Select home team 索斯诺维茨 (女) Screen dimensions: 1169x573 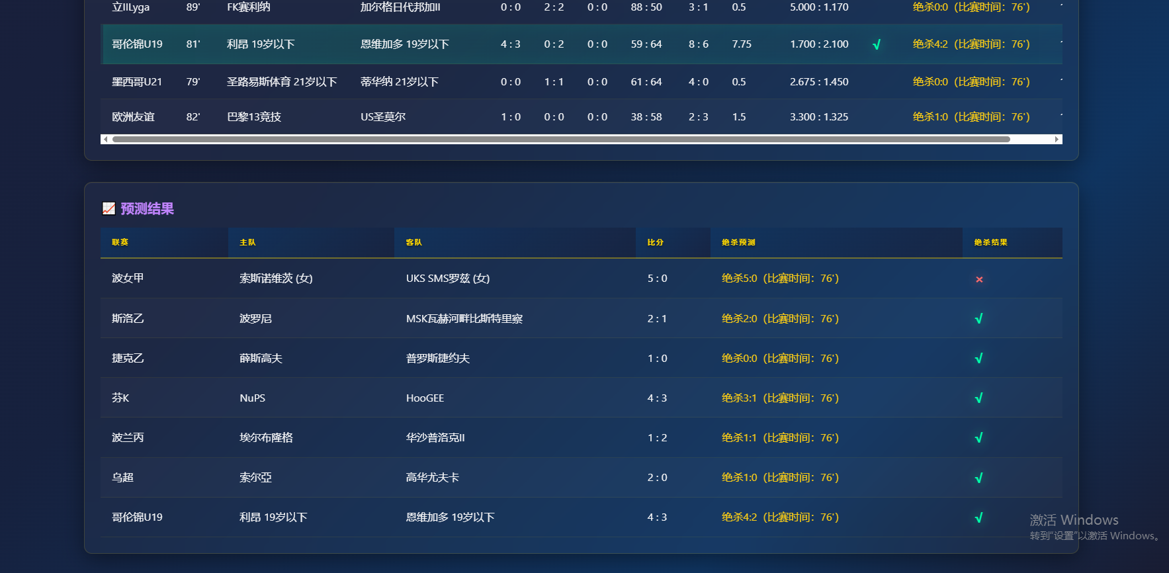[276, 279]
